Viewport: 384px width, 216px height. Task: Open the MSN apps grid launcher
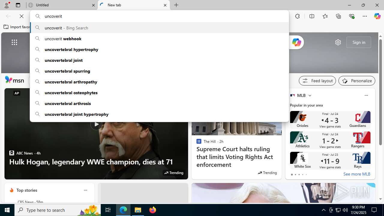(x=14, y=42)
